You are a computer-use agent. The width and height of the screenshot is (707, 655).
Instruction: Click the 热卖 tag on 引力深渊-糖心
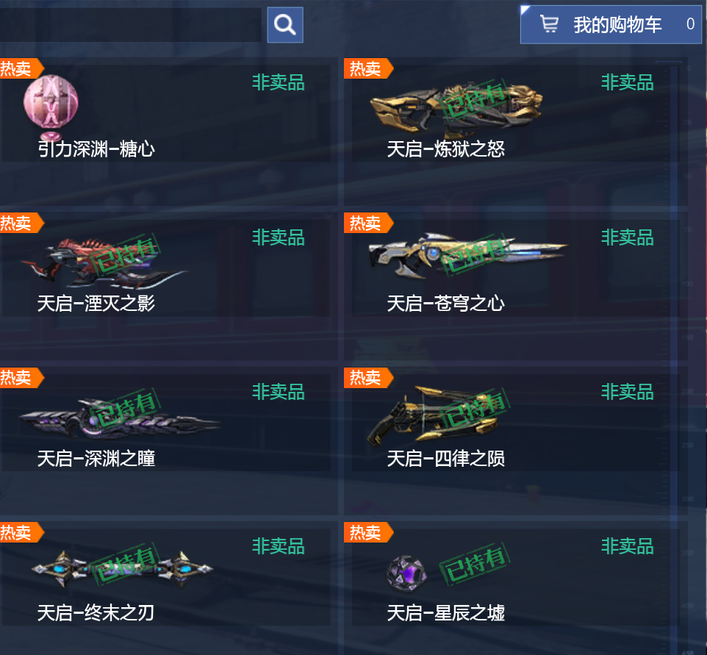20,68
